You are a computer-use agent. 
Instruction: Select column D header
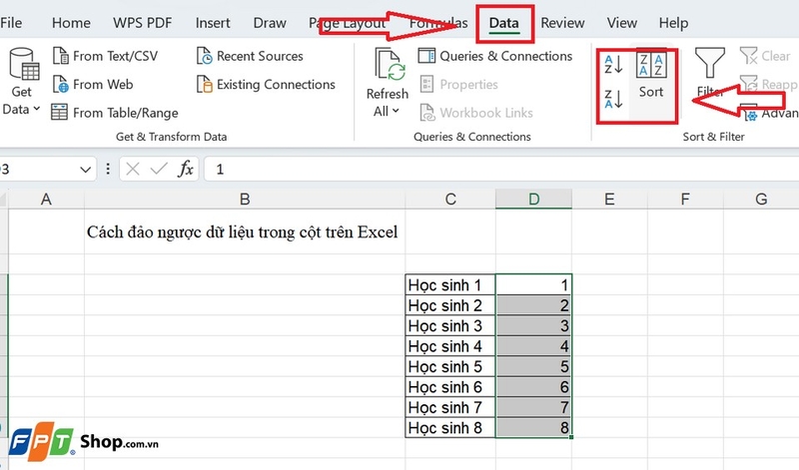[533, 200]
